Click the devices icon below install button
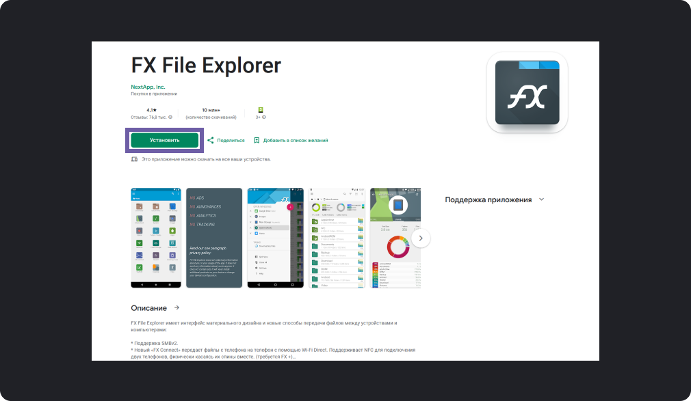This screenshot has height=401, width=691. pyautogui.click(x=134, y=159)
